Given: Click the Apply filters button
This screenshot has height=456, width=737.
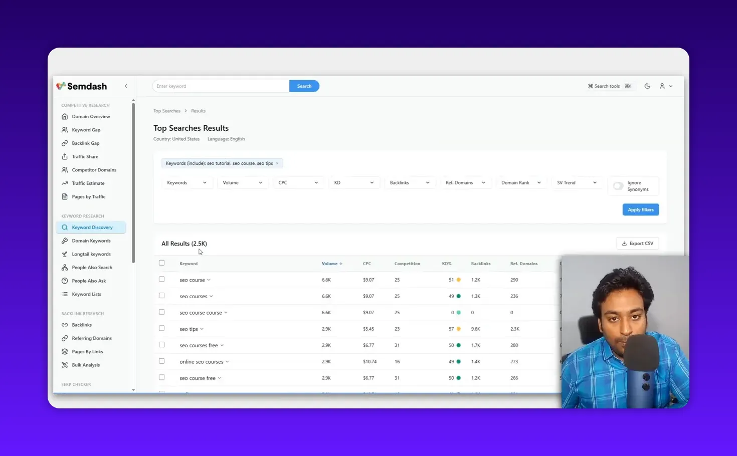Looking at the screenshot, I should (640, 209).
